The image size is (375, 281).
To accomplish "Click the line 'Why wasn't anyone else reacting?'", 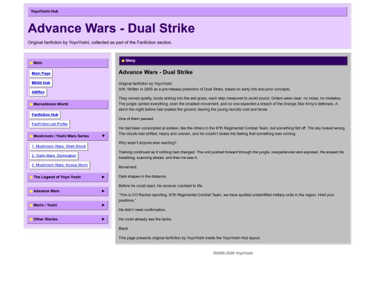I will pos(147,143).
